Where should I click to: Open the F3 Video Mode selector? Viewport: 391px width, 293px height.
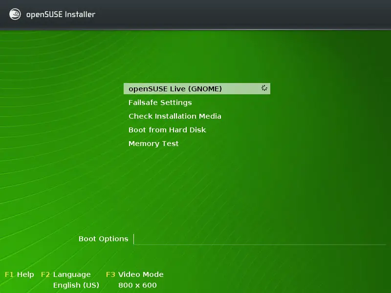click(x=135, y=274)
